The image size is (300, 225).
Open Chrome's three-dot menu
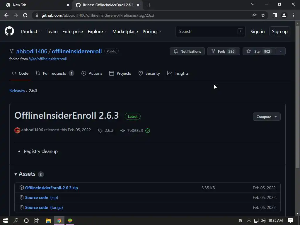[x=294, y=15]
